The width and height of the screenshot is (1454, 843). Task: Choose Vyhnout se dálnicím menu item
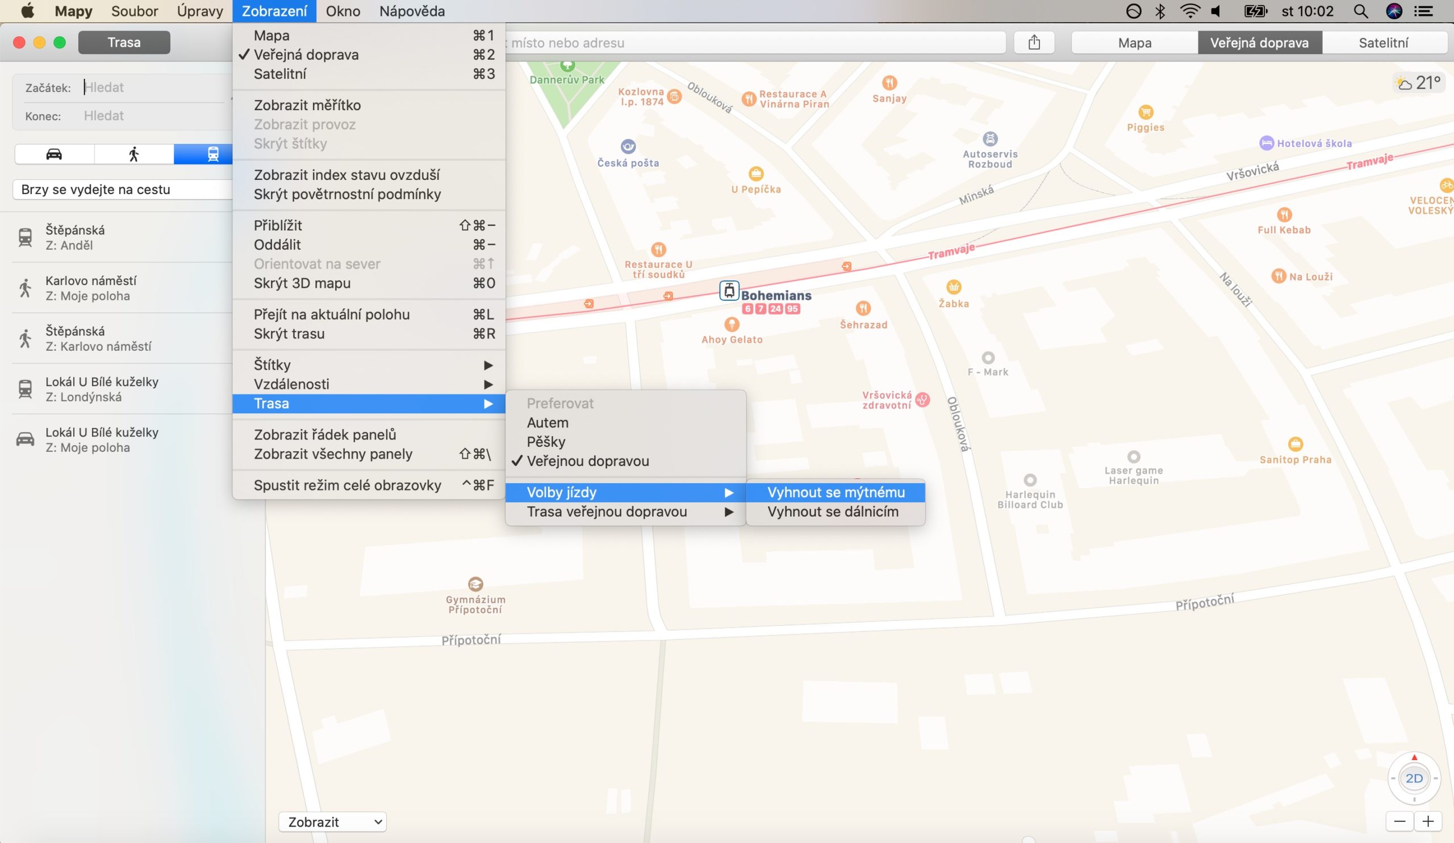pos(833,512)
